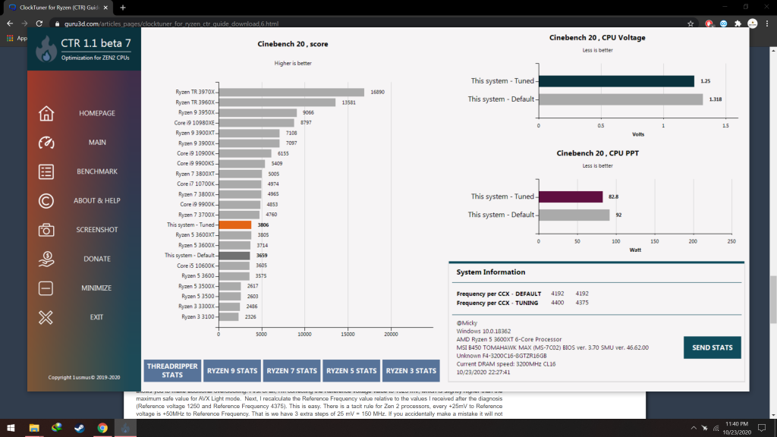Open Chrome's three-dot menu
Viewport: 777px width, 437px height.
pyautogui.click(x=767, y=24)
